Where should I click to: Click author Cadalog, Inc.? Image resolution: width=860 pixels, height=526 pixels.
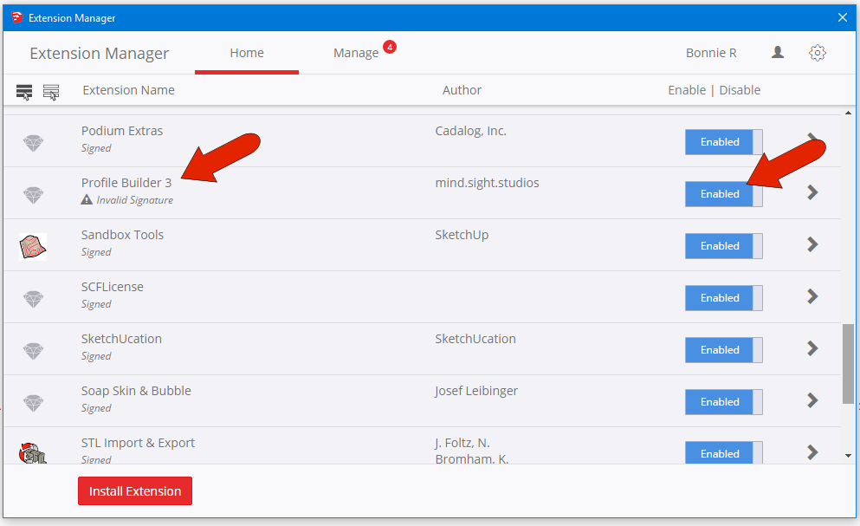pos(470,131)
